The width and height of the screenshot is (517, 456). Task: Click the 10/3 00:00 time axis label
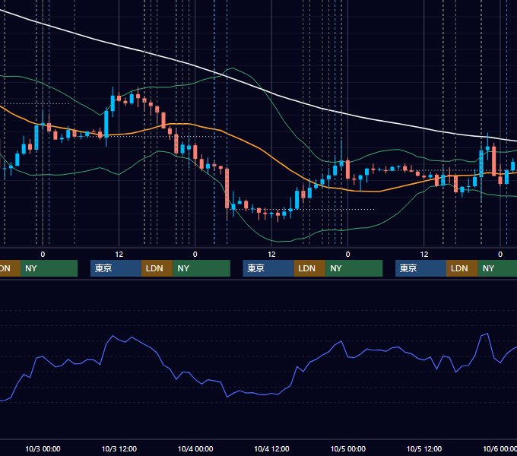tap(43, 448)
